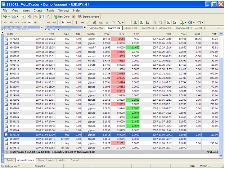The image size is (225, 169).
Task: Switch to the GBPUSD,M30 chart tab
Action: coord(96,28)
